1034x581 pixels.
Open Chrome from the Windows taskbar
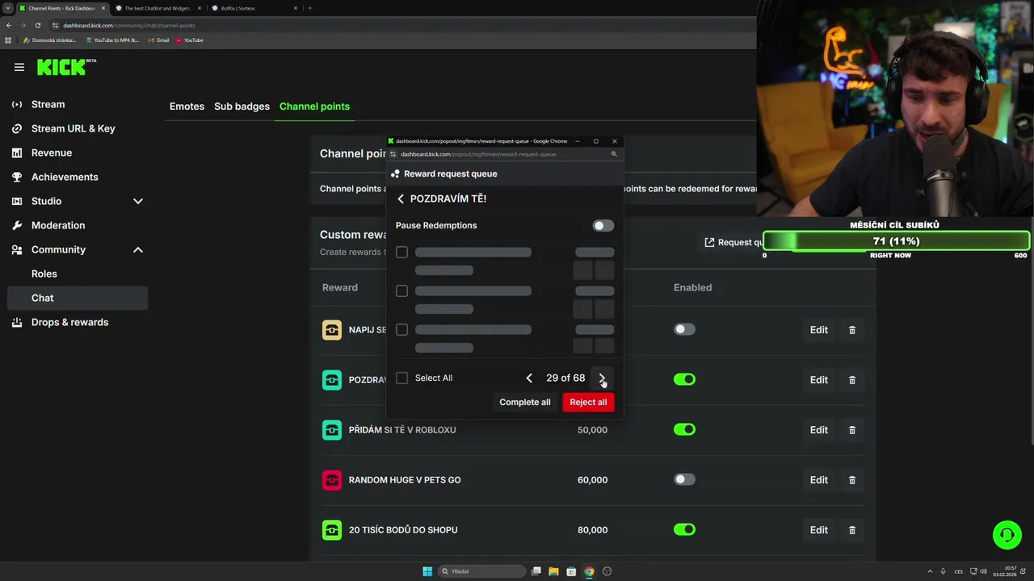589,571
